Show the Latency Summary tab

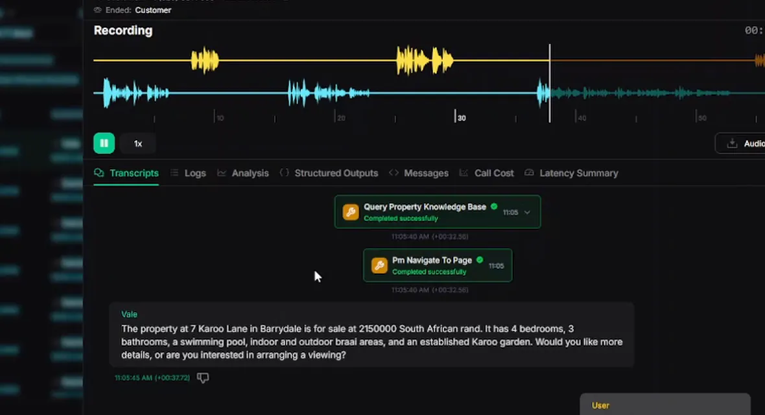(x=571, y=173)
